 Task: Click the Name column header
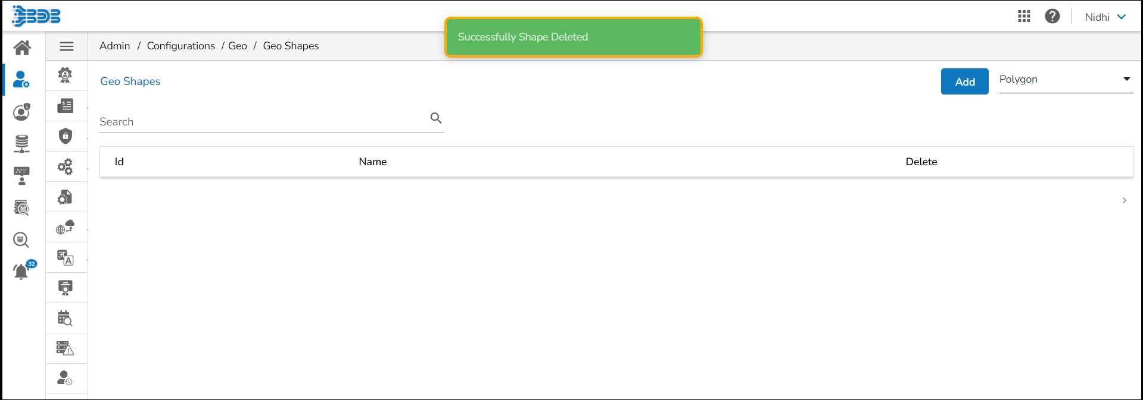click(x=373, y=162)
